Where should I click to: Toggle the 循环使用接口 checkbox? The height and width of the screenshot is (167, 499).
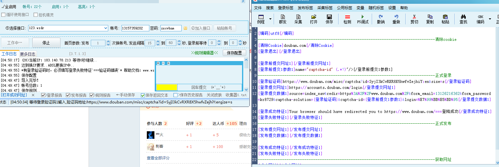tap(3, 15)
